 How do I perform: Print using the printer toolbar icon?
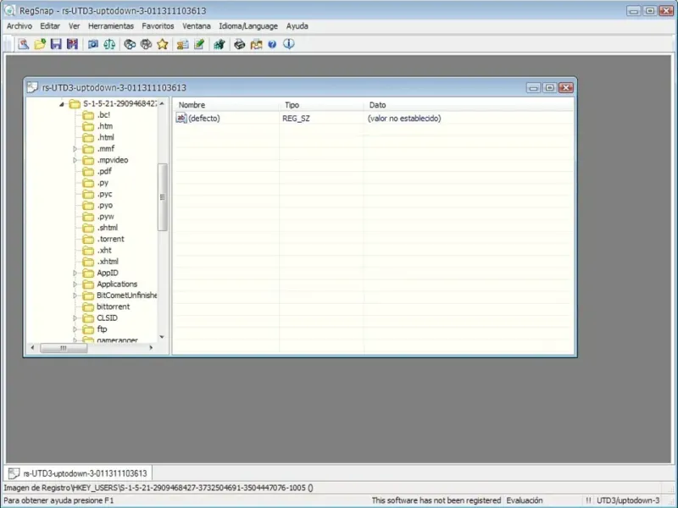pos(240,44)
